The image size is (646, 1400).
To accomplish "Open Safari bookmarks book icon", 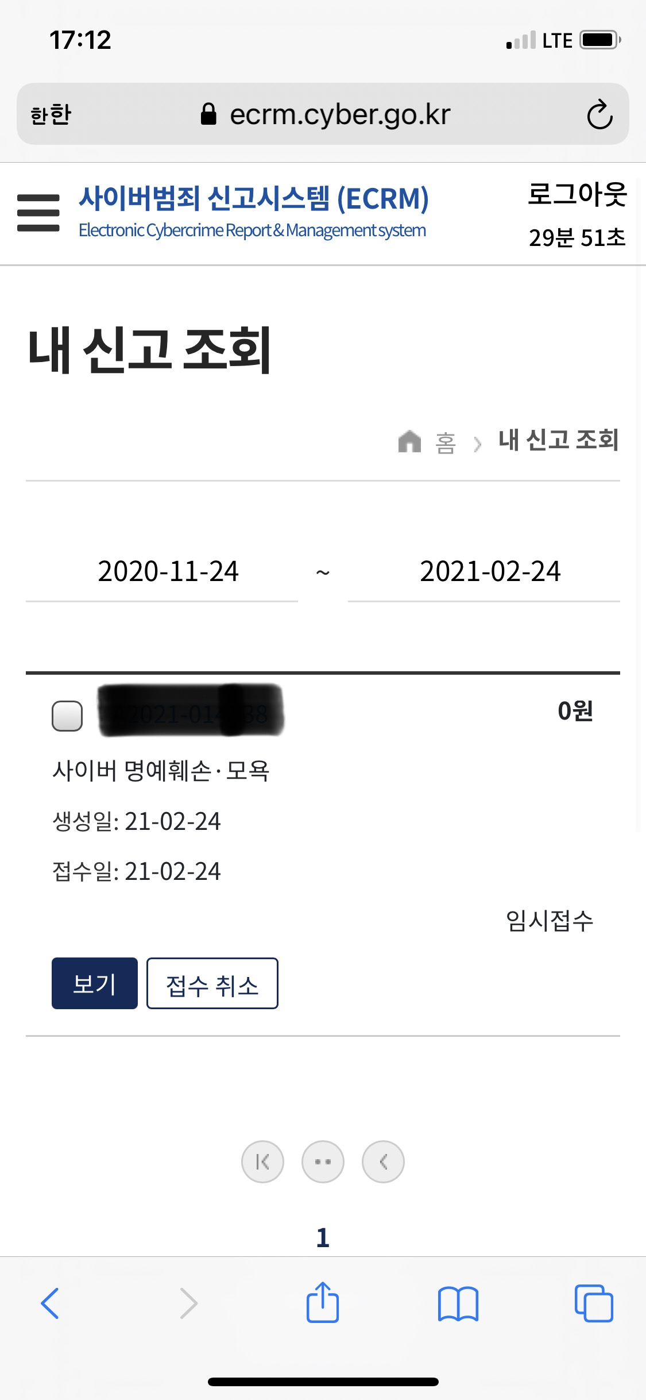I will (x=458, y=1303).
